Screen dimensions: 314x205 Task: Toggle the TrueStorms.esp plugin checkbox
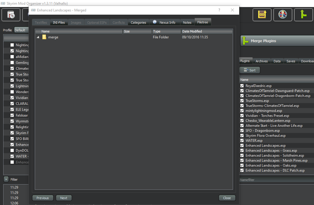pos(242,101)
